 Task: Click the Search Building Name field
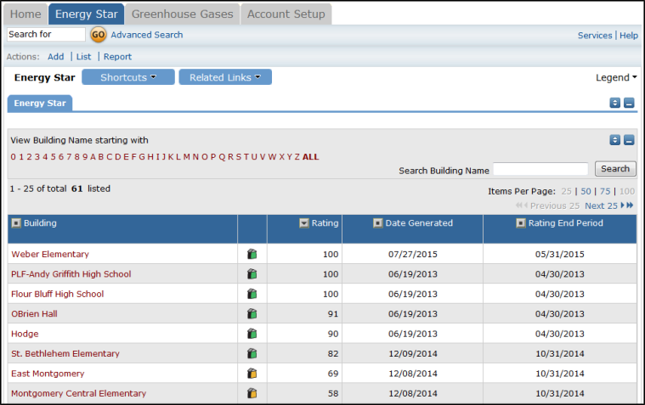[x=540, y=169]
